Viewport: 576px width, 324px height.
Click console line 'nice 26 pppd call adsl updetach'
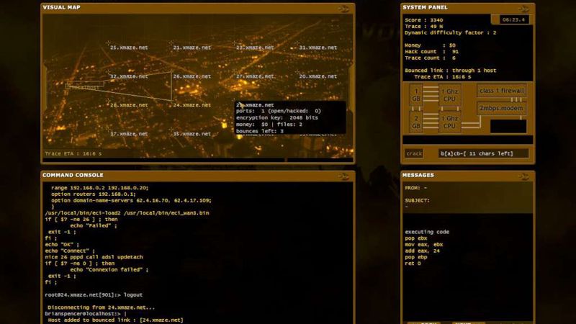94,257
